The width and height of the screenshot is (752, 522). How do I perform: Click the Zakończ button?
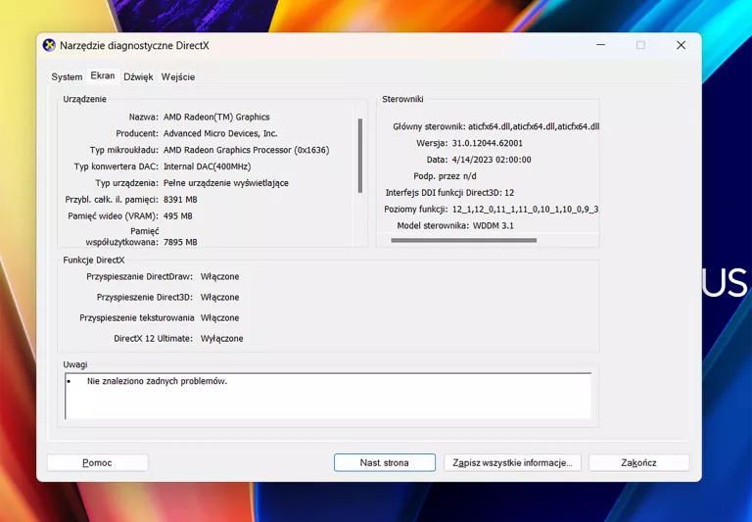638,462
